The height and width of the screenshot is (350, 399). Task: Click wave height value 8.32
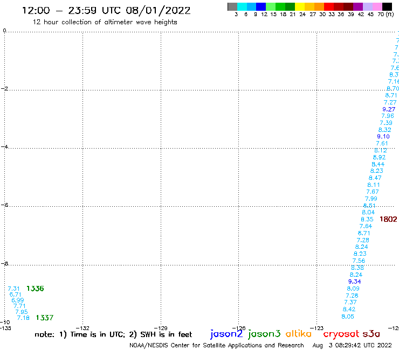[385, 130]
